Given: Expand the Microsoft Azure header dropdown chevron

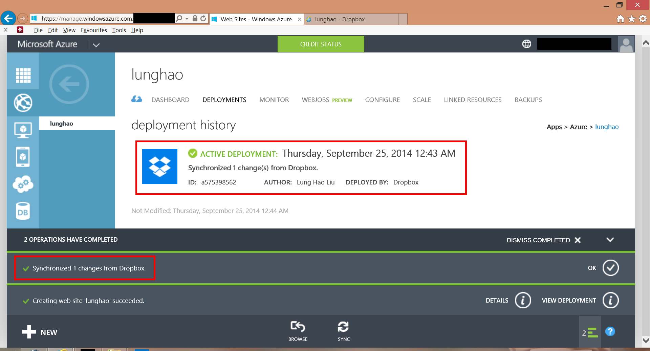Looking at the screenshot, I should pyautogui.click(x=96, y=45).
